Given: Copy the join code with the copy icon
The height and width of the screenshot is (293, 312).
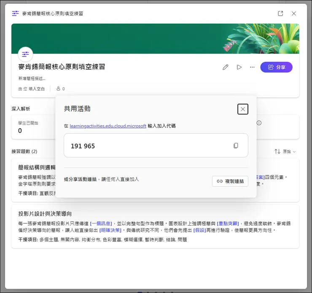Looking at the screenshot, I should pos(236,145).
